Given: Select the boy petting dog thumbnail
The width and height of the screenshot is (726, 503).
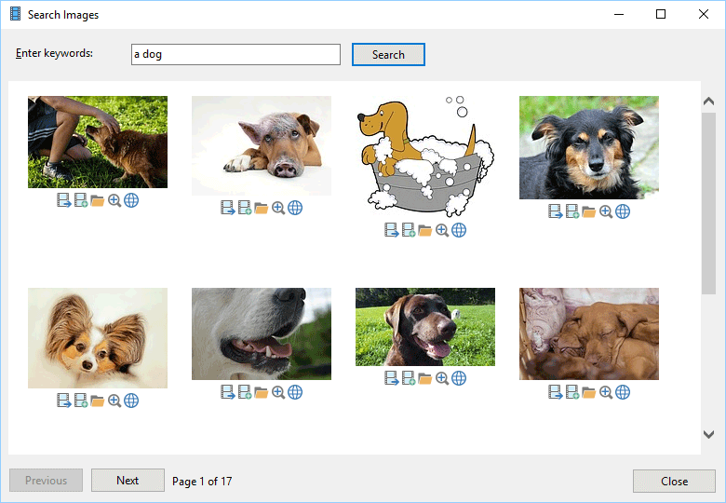Looking at the screenshot, I should click(x=98, y=143).
